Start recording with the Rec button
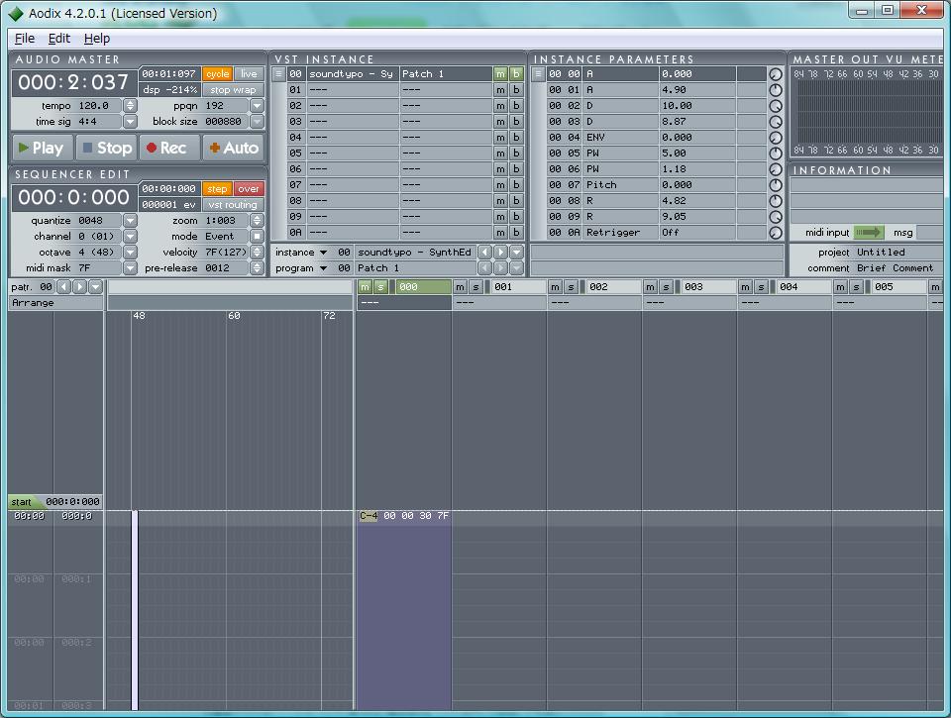The image size is (951, 718). tap(166, 148)
